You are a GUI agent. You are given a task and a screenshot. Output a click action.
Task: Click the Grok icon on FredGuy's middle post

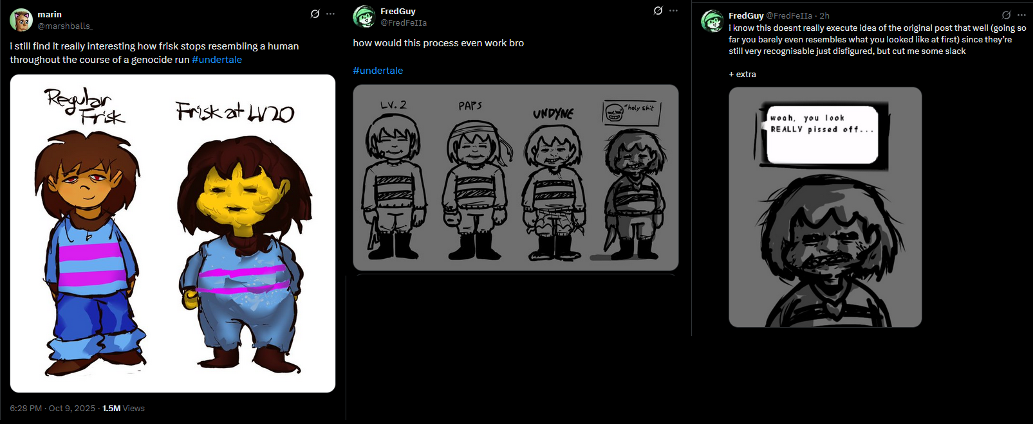point(658,10)
